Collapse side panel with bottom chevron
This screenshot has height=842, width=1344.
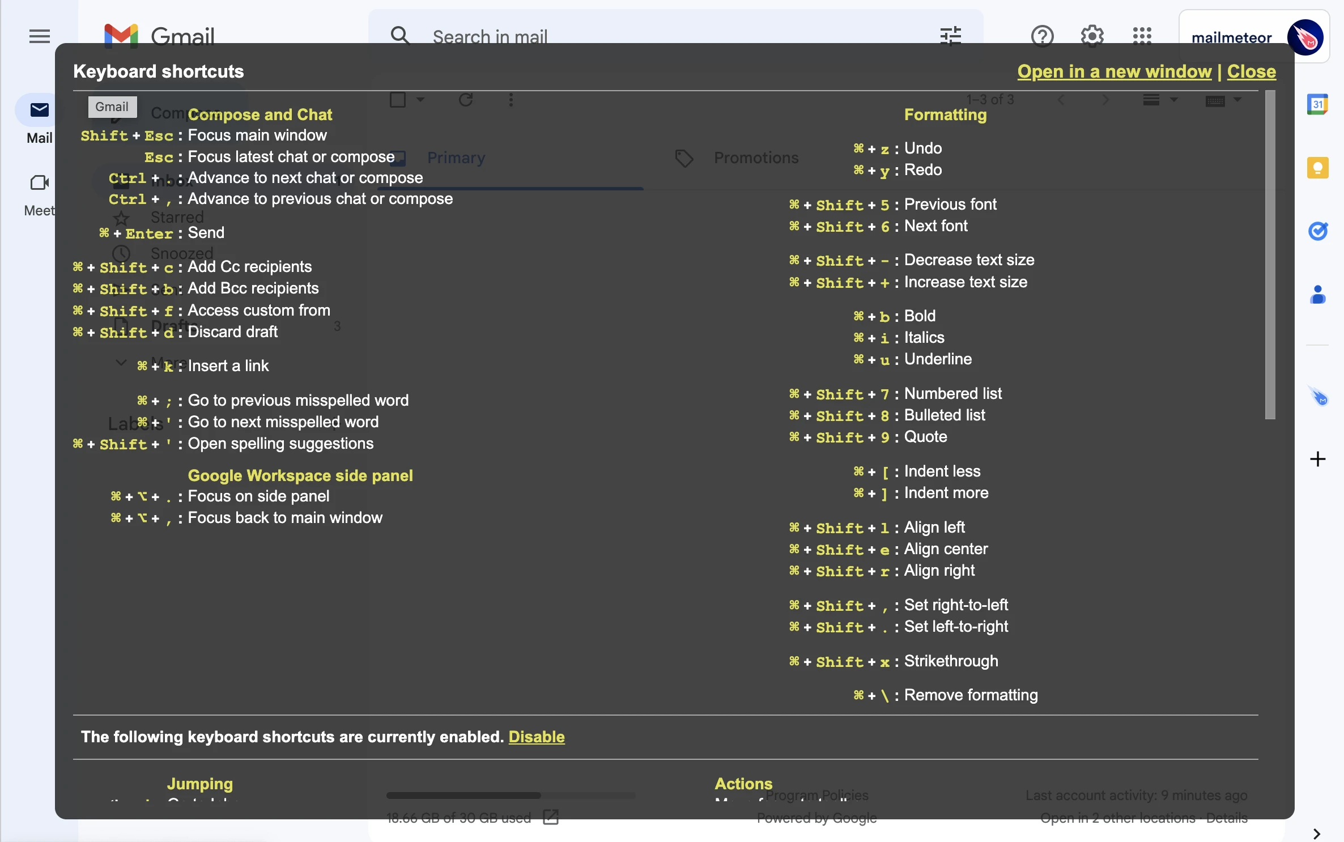tap(1317, 834)
